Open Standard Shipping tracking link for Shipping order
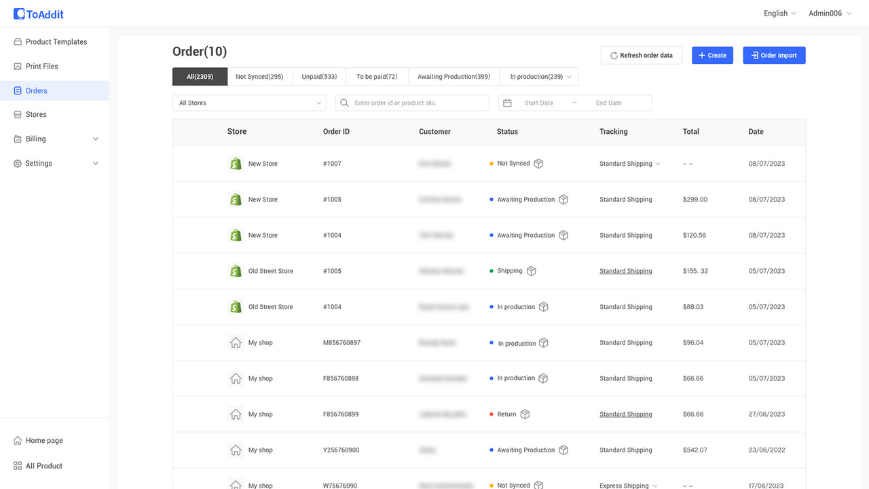Image resolution: width=869 pixels, height=489 pixels. click(625, 271)
